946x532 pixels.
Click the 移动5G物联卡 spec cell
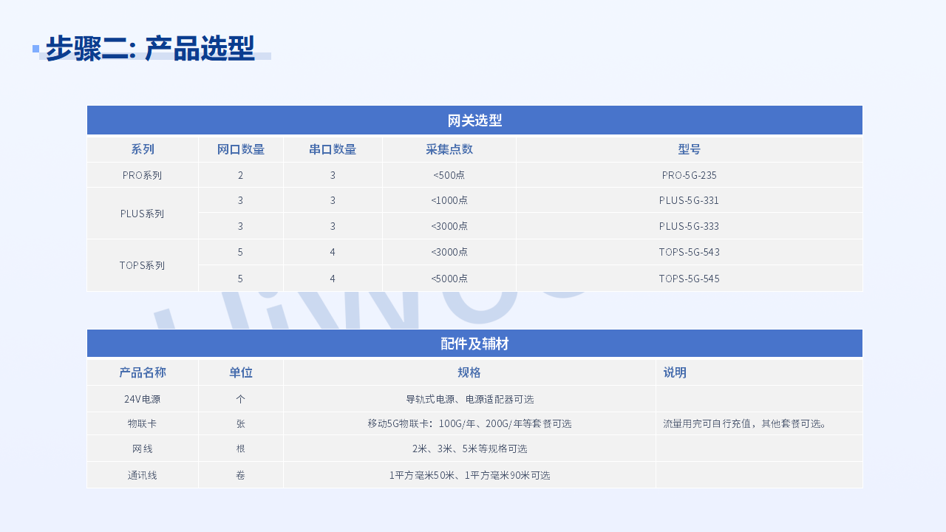(469, 423)
